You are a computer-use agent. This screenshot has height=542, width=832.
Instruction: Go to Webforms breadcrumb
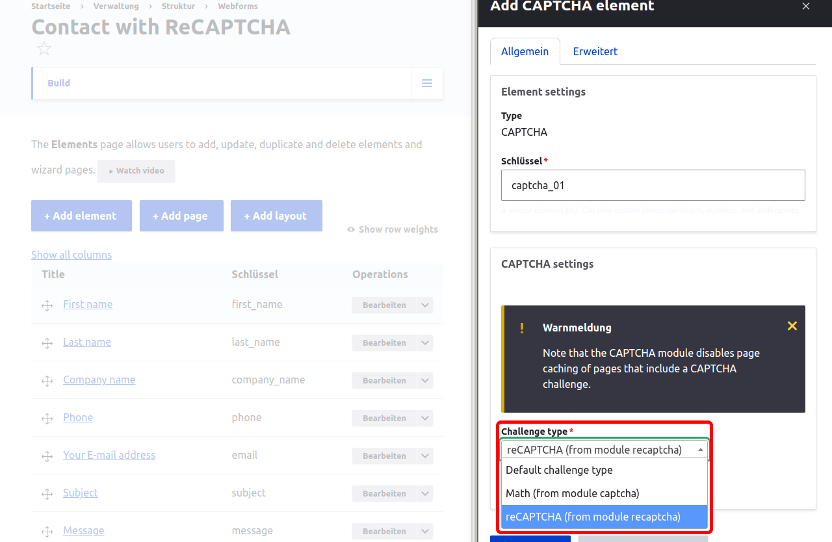coord(238,6)
